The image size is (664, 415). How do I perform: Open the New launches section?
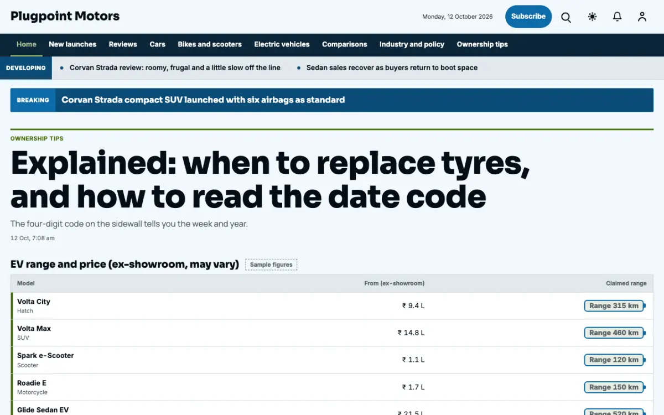click(x=72, y=44)
